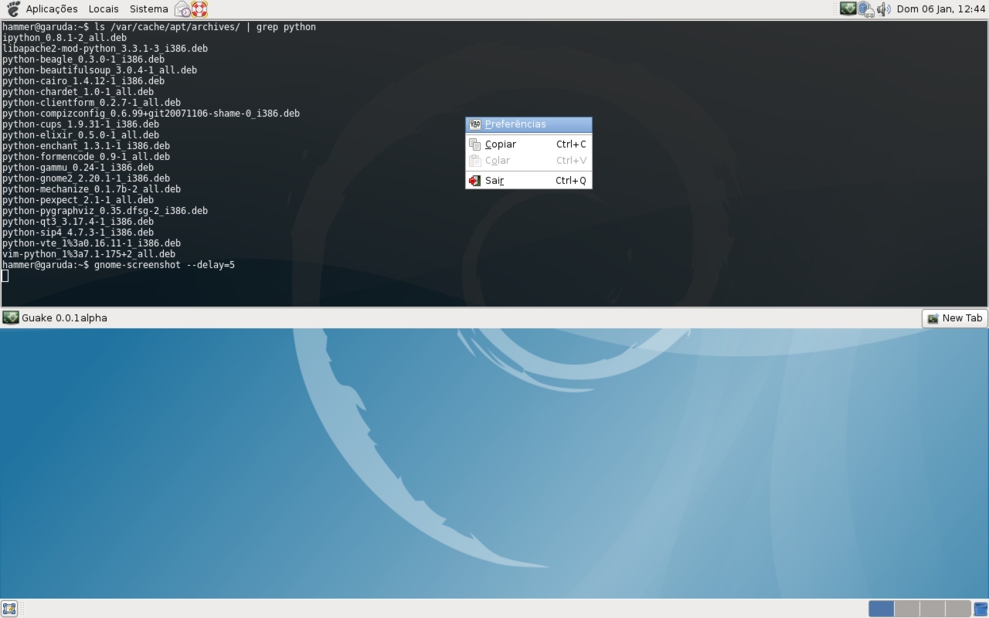This screenshot has width=989, height=618.
Task: Click the Guake icon beside the version label
Action: (11, 317)
